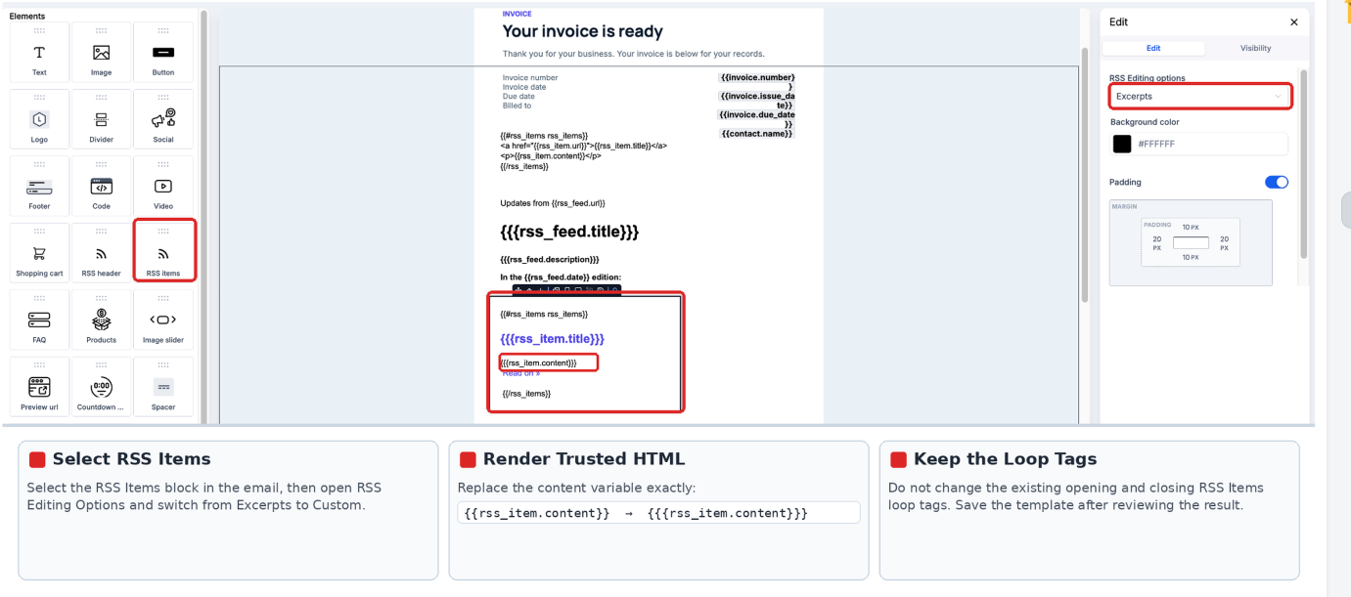Click the MARGIN box label area
This screenshot has width=1351, height=597.
(x=1124, y=206)
